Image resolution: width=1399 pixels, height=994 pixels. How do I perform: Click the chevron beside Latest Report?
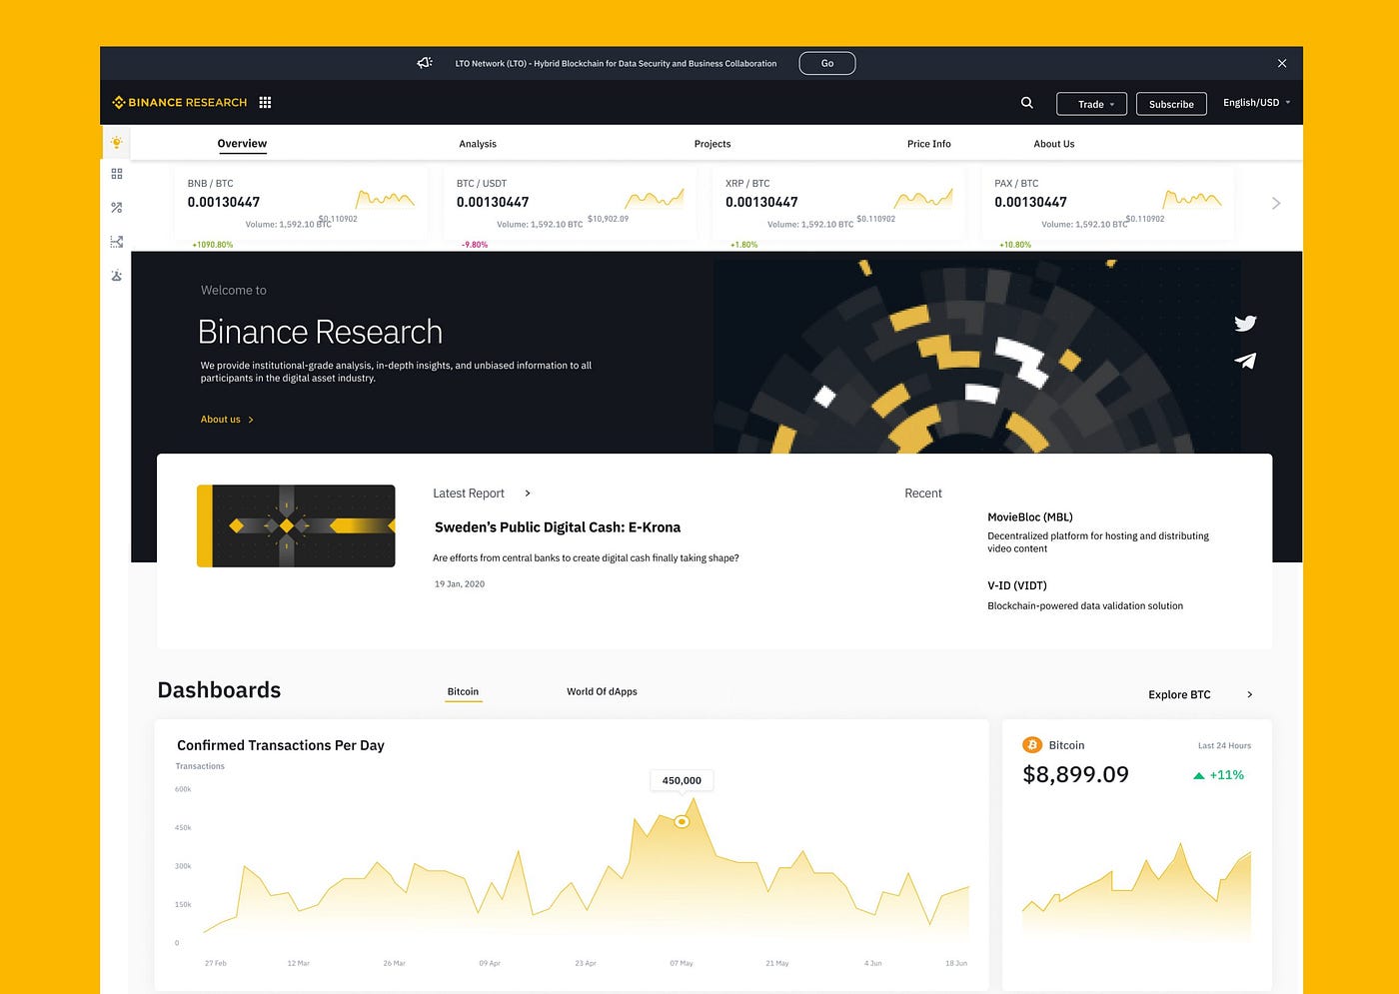click(x=528, y=494)
